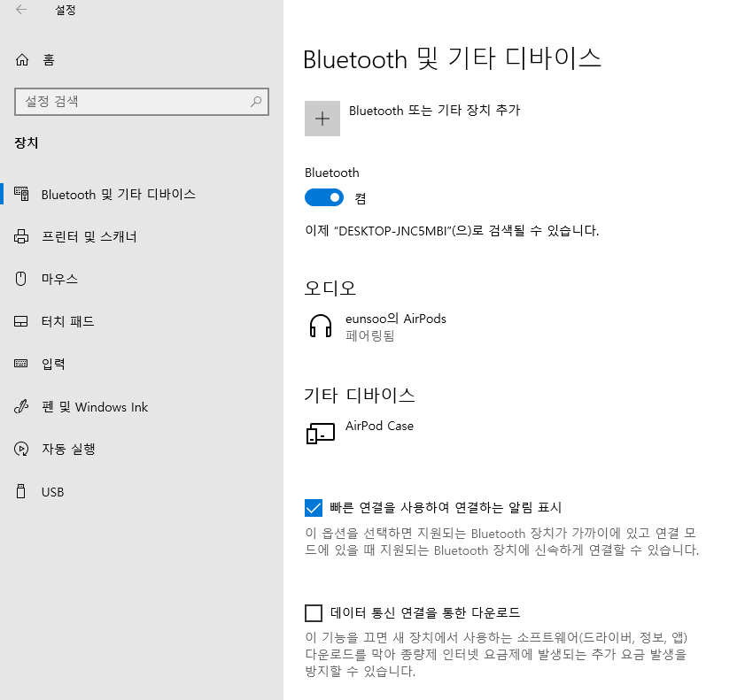
Task: Click the touchpad icon for 터치 패드
Action: [20, 321]
